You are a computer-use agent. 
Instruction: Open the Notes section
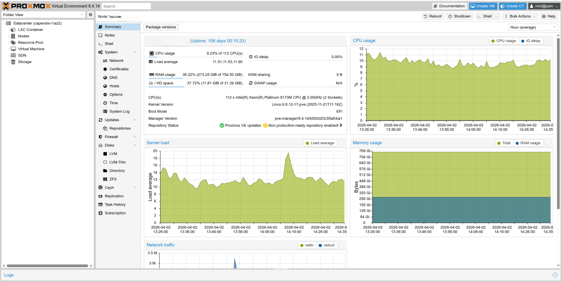pyautogui.click(x=118, y=35)
